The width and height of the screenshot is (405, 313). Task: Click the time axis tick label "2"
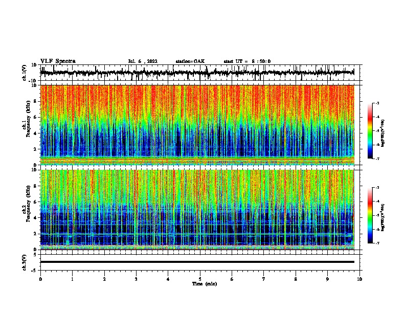104,279
